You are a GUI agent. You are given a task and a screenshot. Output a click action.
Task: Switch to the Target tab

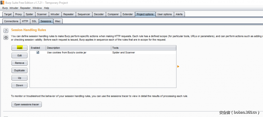tap(8, 14)
